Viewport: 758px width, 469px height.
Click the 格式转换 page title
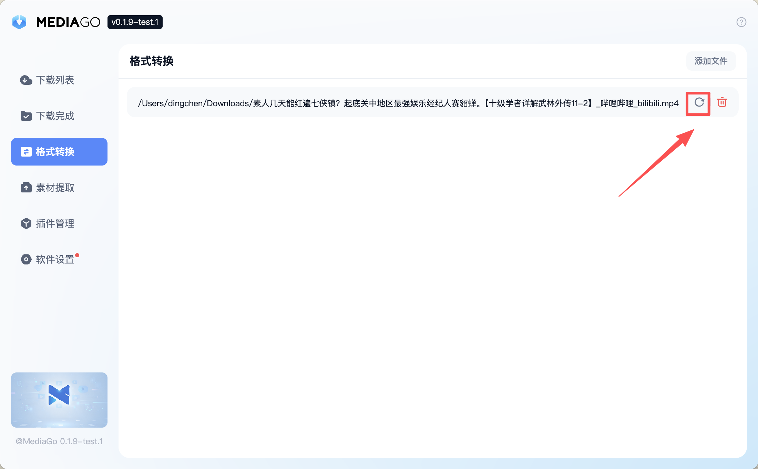tap(151, 61)
